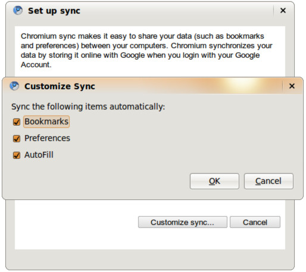The height and width of the screenshot is (272, 306).
Task: Toggle the AutoFill checkbox box
Action: (17, 155)
